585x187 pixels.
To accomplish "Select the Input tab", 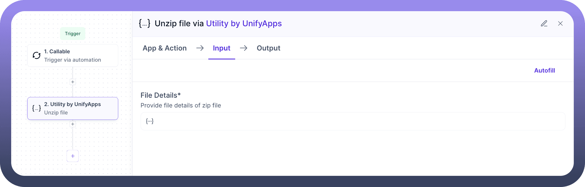I will tap(221, 48).
